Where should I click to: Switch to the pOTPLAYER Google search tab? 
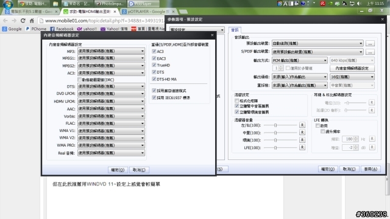click(x=148, y=12)
